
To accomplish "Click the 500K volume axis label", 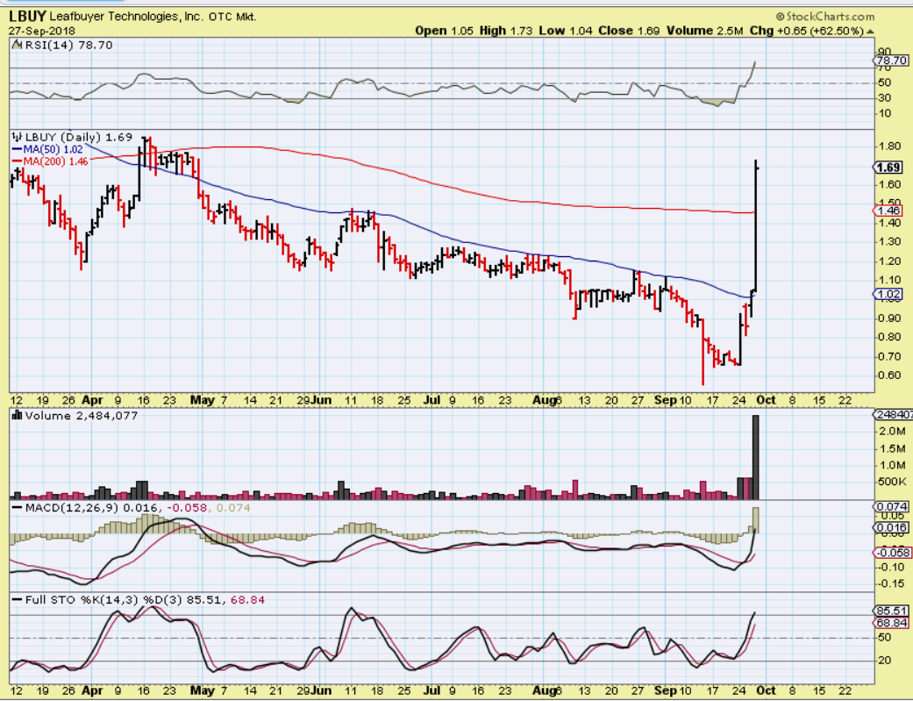I will 892,482.
